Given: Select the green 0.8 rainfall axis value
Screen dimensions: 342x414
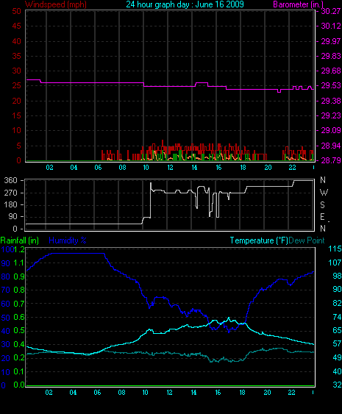Looking at the screenshot, I should 19,290.
